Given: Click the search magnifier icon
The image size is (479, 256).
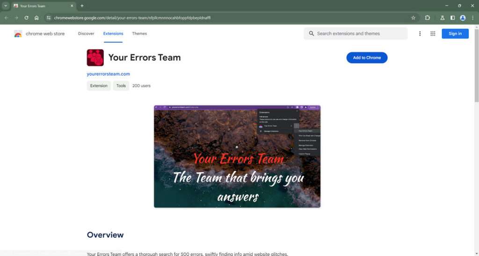Looking at the screenshot, I should (x=311, y=34).
